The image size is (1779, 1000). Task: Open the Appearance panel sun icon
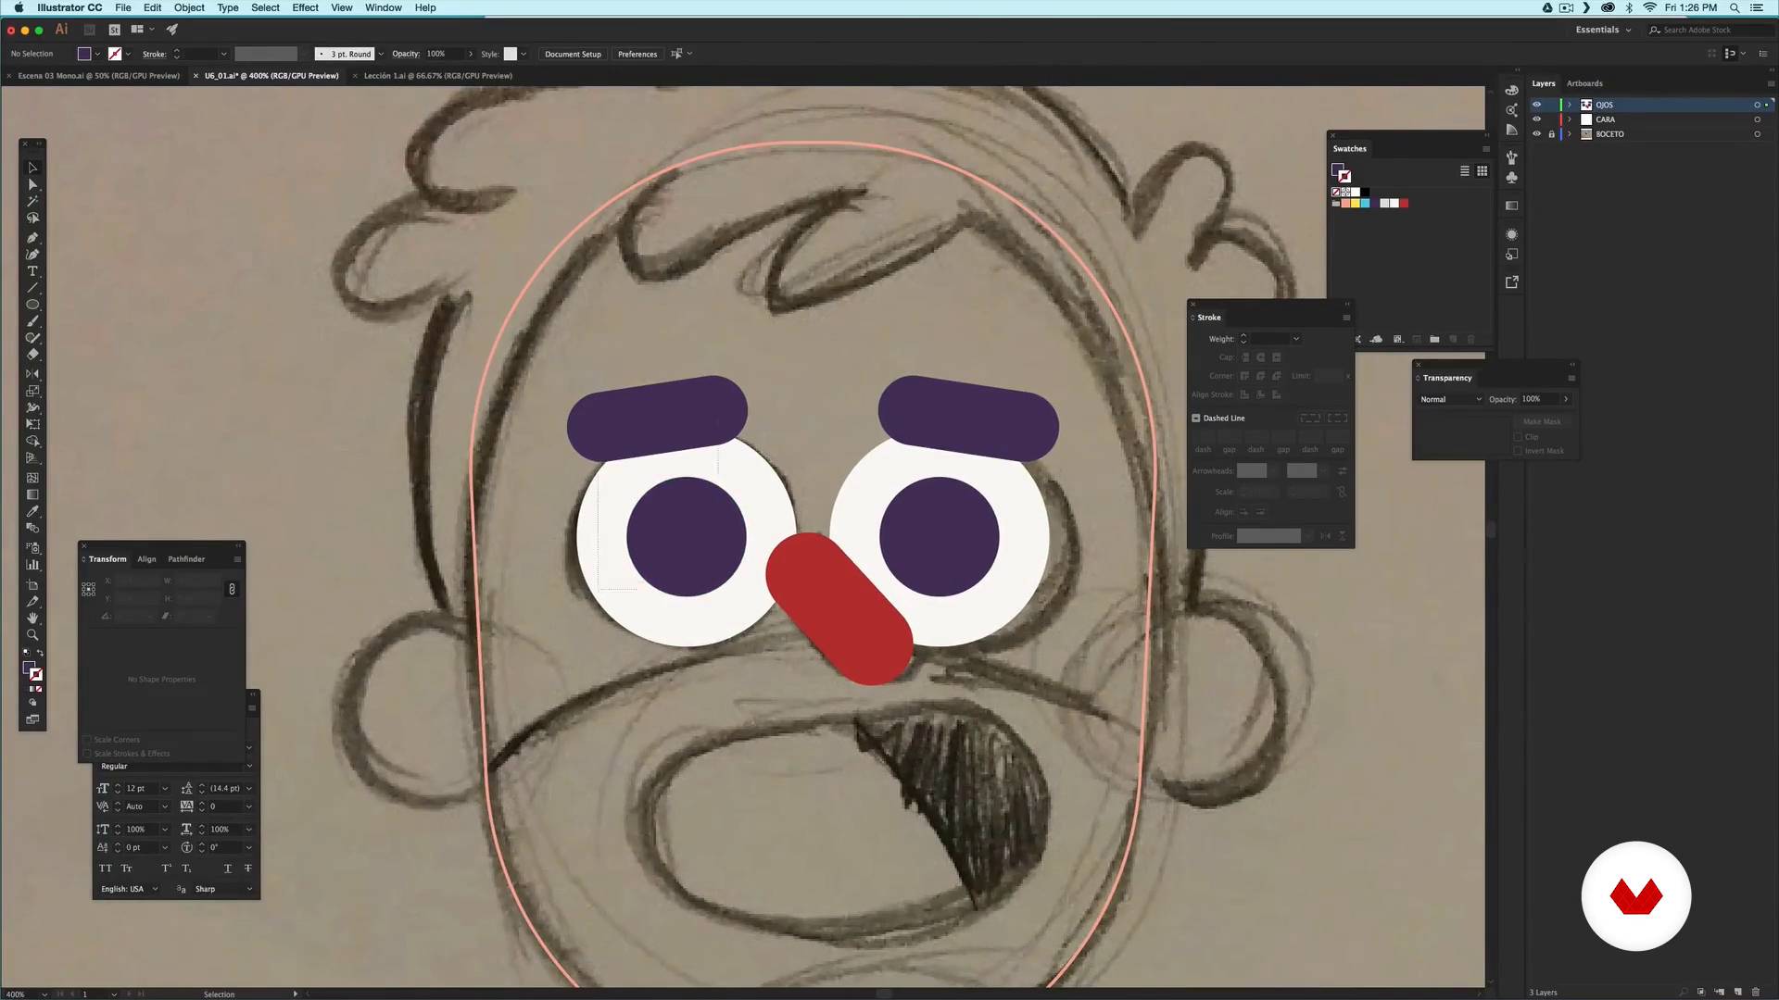(x=1512, y=234)
